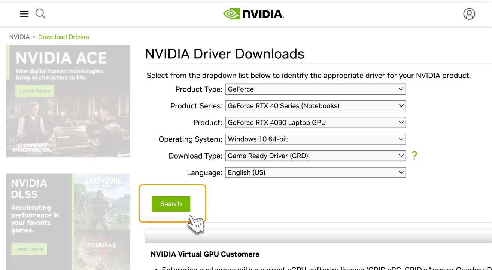Click the NVIDIA Virtual GPU Customers heading
The height and width of the screenshot is (270, 492).
205,254
